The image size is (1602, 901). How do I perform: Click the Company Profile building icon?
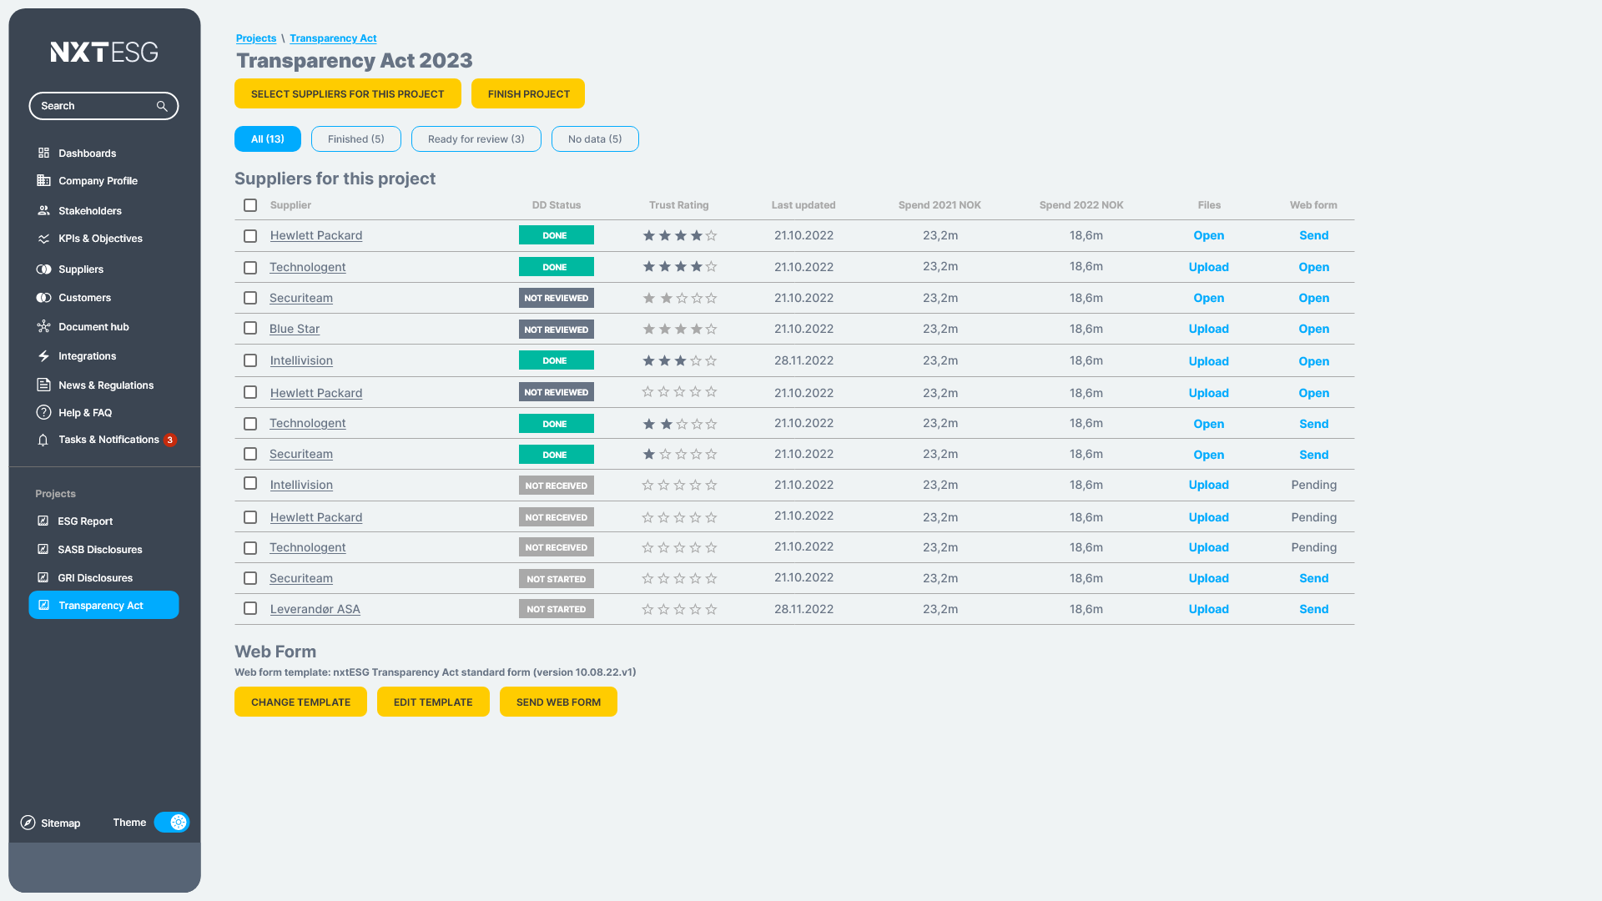coord(43,180)
